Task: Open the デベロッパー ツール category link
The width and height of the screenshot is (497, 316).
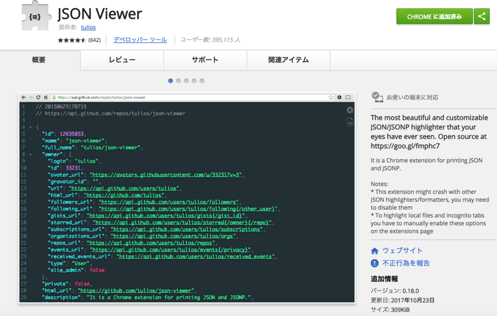Action: click(x=140, y=40)
